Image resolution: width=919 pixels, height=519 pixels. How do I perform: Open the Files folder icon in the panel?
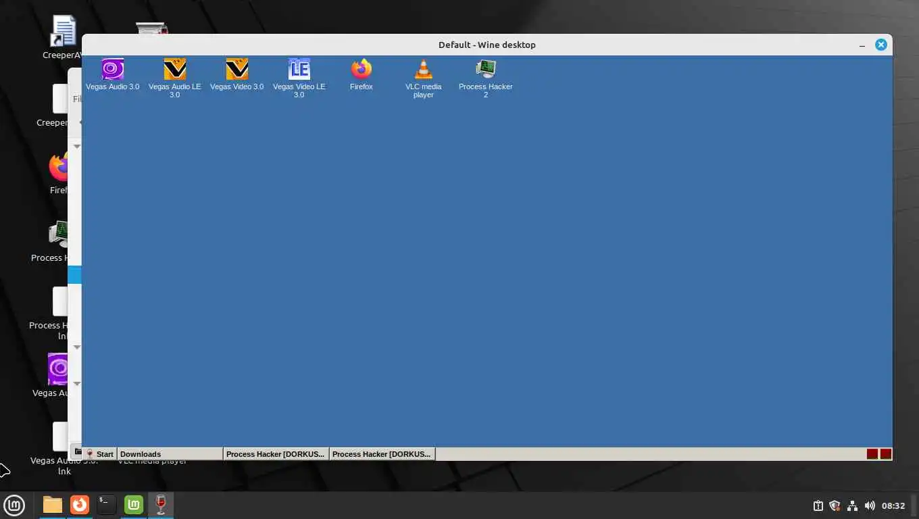52,505
